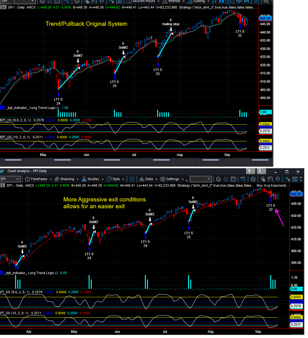Click the blue A badge beside upper Long Trend Logic
The width and height of the screenshot is (308, 338).
(x=2, y=108)
